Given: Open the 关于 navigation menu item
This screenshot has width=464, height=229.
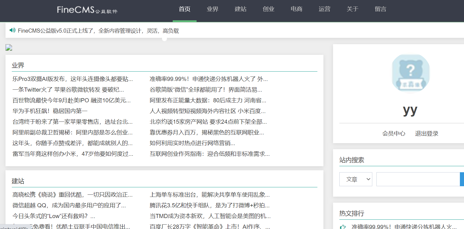Looking at the screenshot, I should tap(353, 9).
